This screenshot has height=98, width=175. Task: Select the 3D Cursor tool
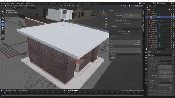click(2, 14)
